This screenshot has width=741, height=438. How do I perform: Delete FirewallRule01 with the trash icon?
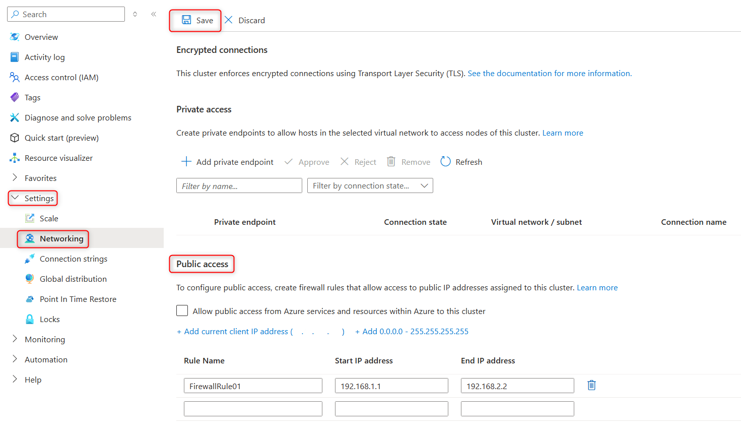tap(591, 385)
